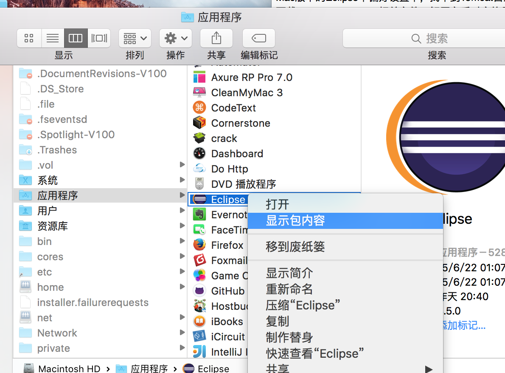The width and height of the screenshot is (505, 373).
Task: Choose 显示简介 from the context menu
Action: tap(345, 273)
